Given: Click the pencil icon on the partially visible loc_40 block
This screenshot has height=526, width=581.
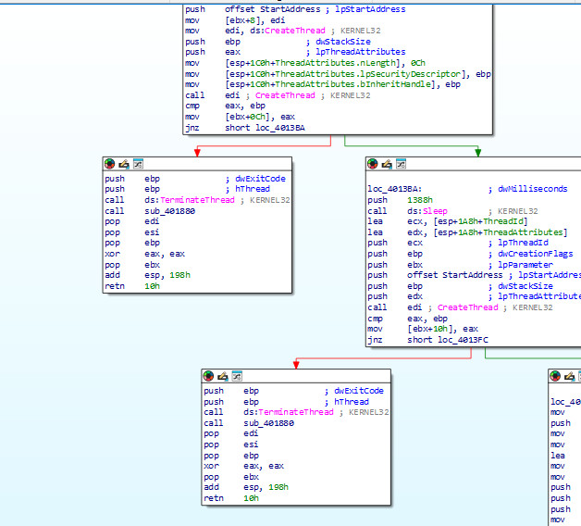Looking at the screenshot, I should click(x=569, y=376).
